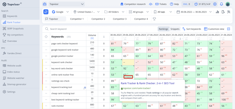Switch to Competitor 2 tab
Image resolution: width=235 pixels, height=109 pixels.
pyautogui.click(x=98, y=19)
